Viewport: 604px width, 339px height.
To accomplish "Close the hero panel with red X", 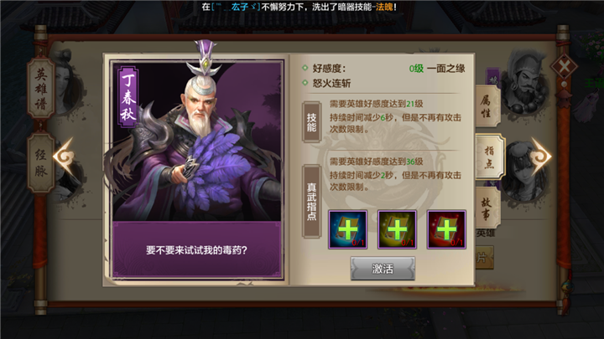I will [x=564, y=67].
